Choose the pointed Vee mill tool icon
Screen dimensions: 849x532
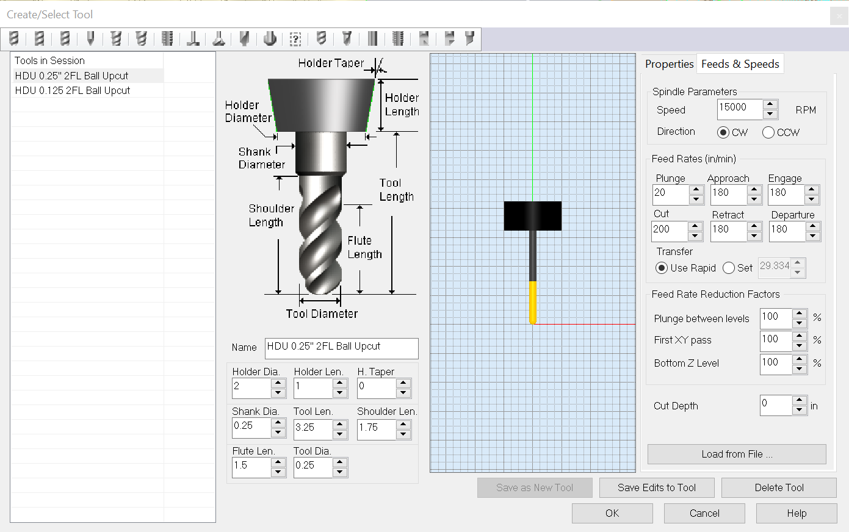90,39
